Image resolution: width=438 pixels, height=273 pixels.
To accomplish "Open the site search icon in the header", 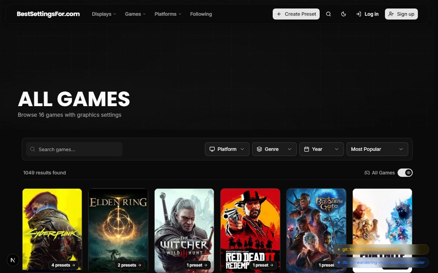I will 328,14.
